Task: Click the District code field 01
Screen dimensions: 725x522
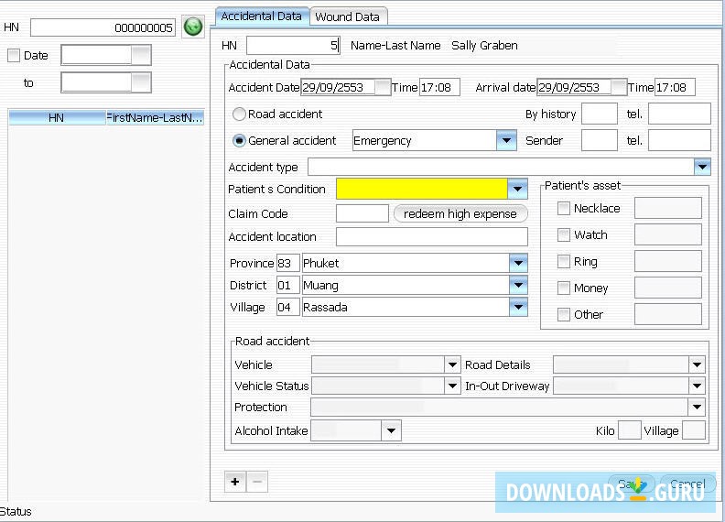Action: coord(287,285)
